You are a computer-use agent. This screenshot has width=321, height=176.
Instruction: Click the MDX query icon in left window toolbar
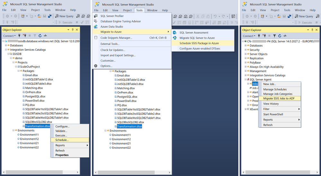[x=83, y=16]
